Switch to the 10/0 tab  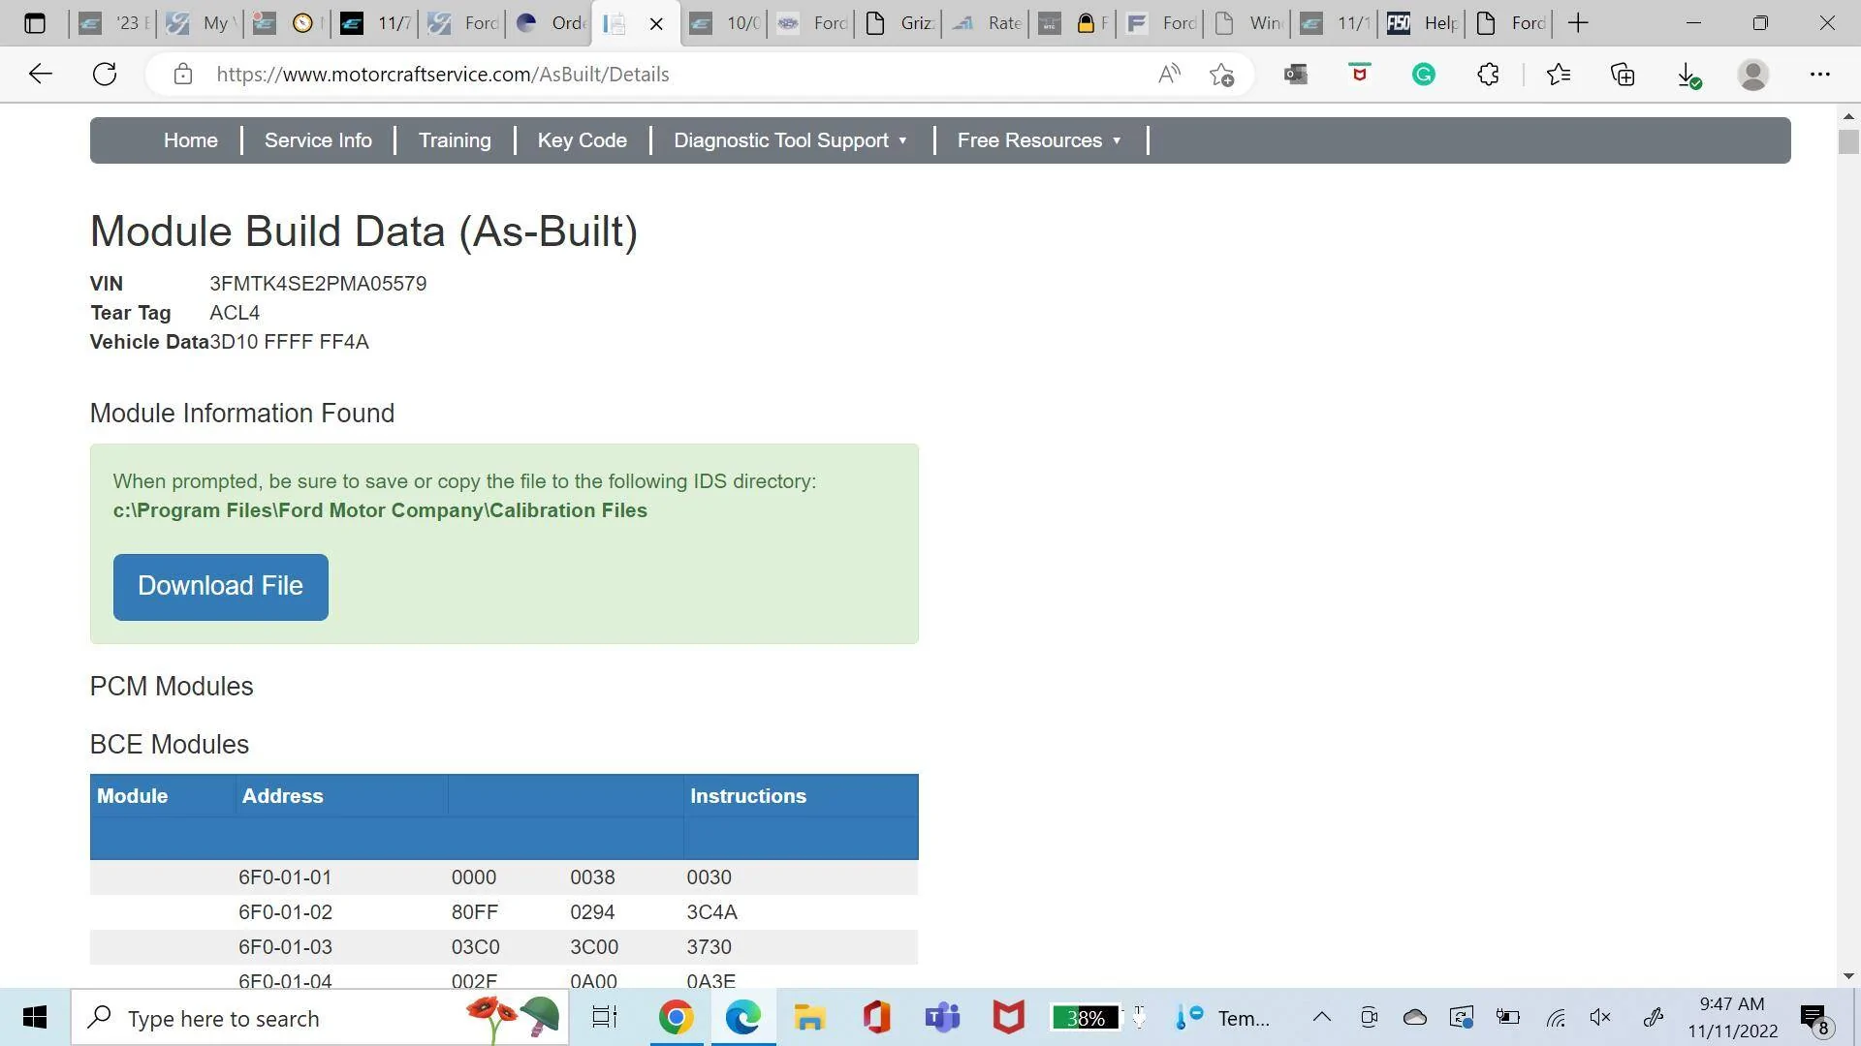(x=724, y=23)
